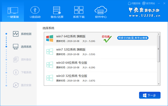Select the 选择系统 step in sidebar
The height and width of the screenshot is (106, 168).
point(22,47)
